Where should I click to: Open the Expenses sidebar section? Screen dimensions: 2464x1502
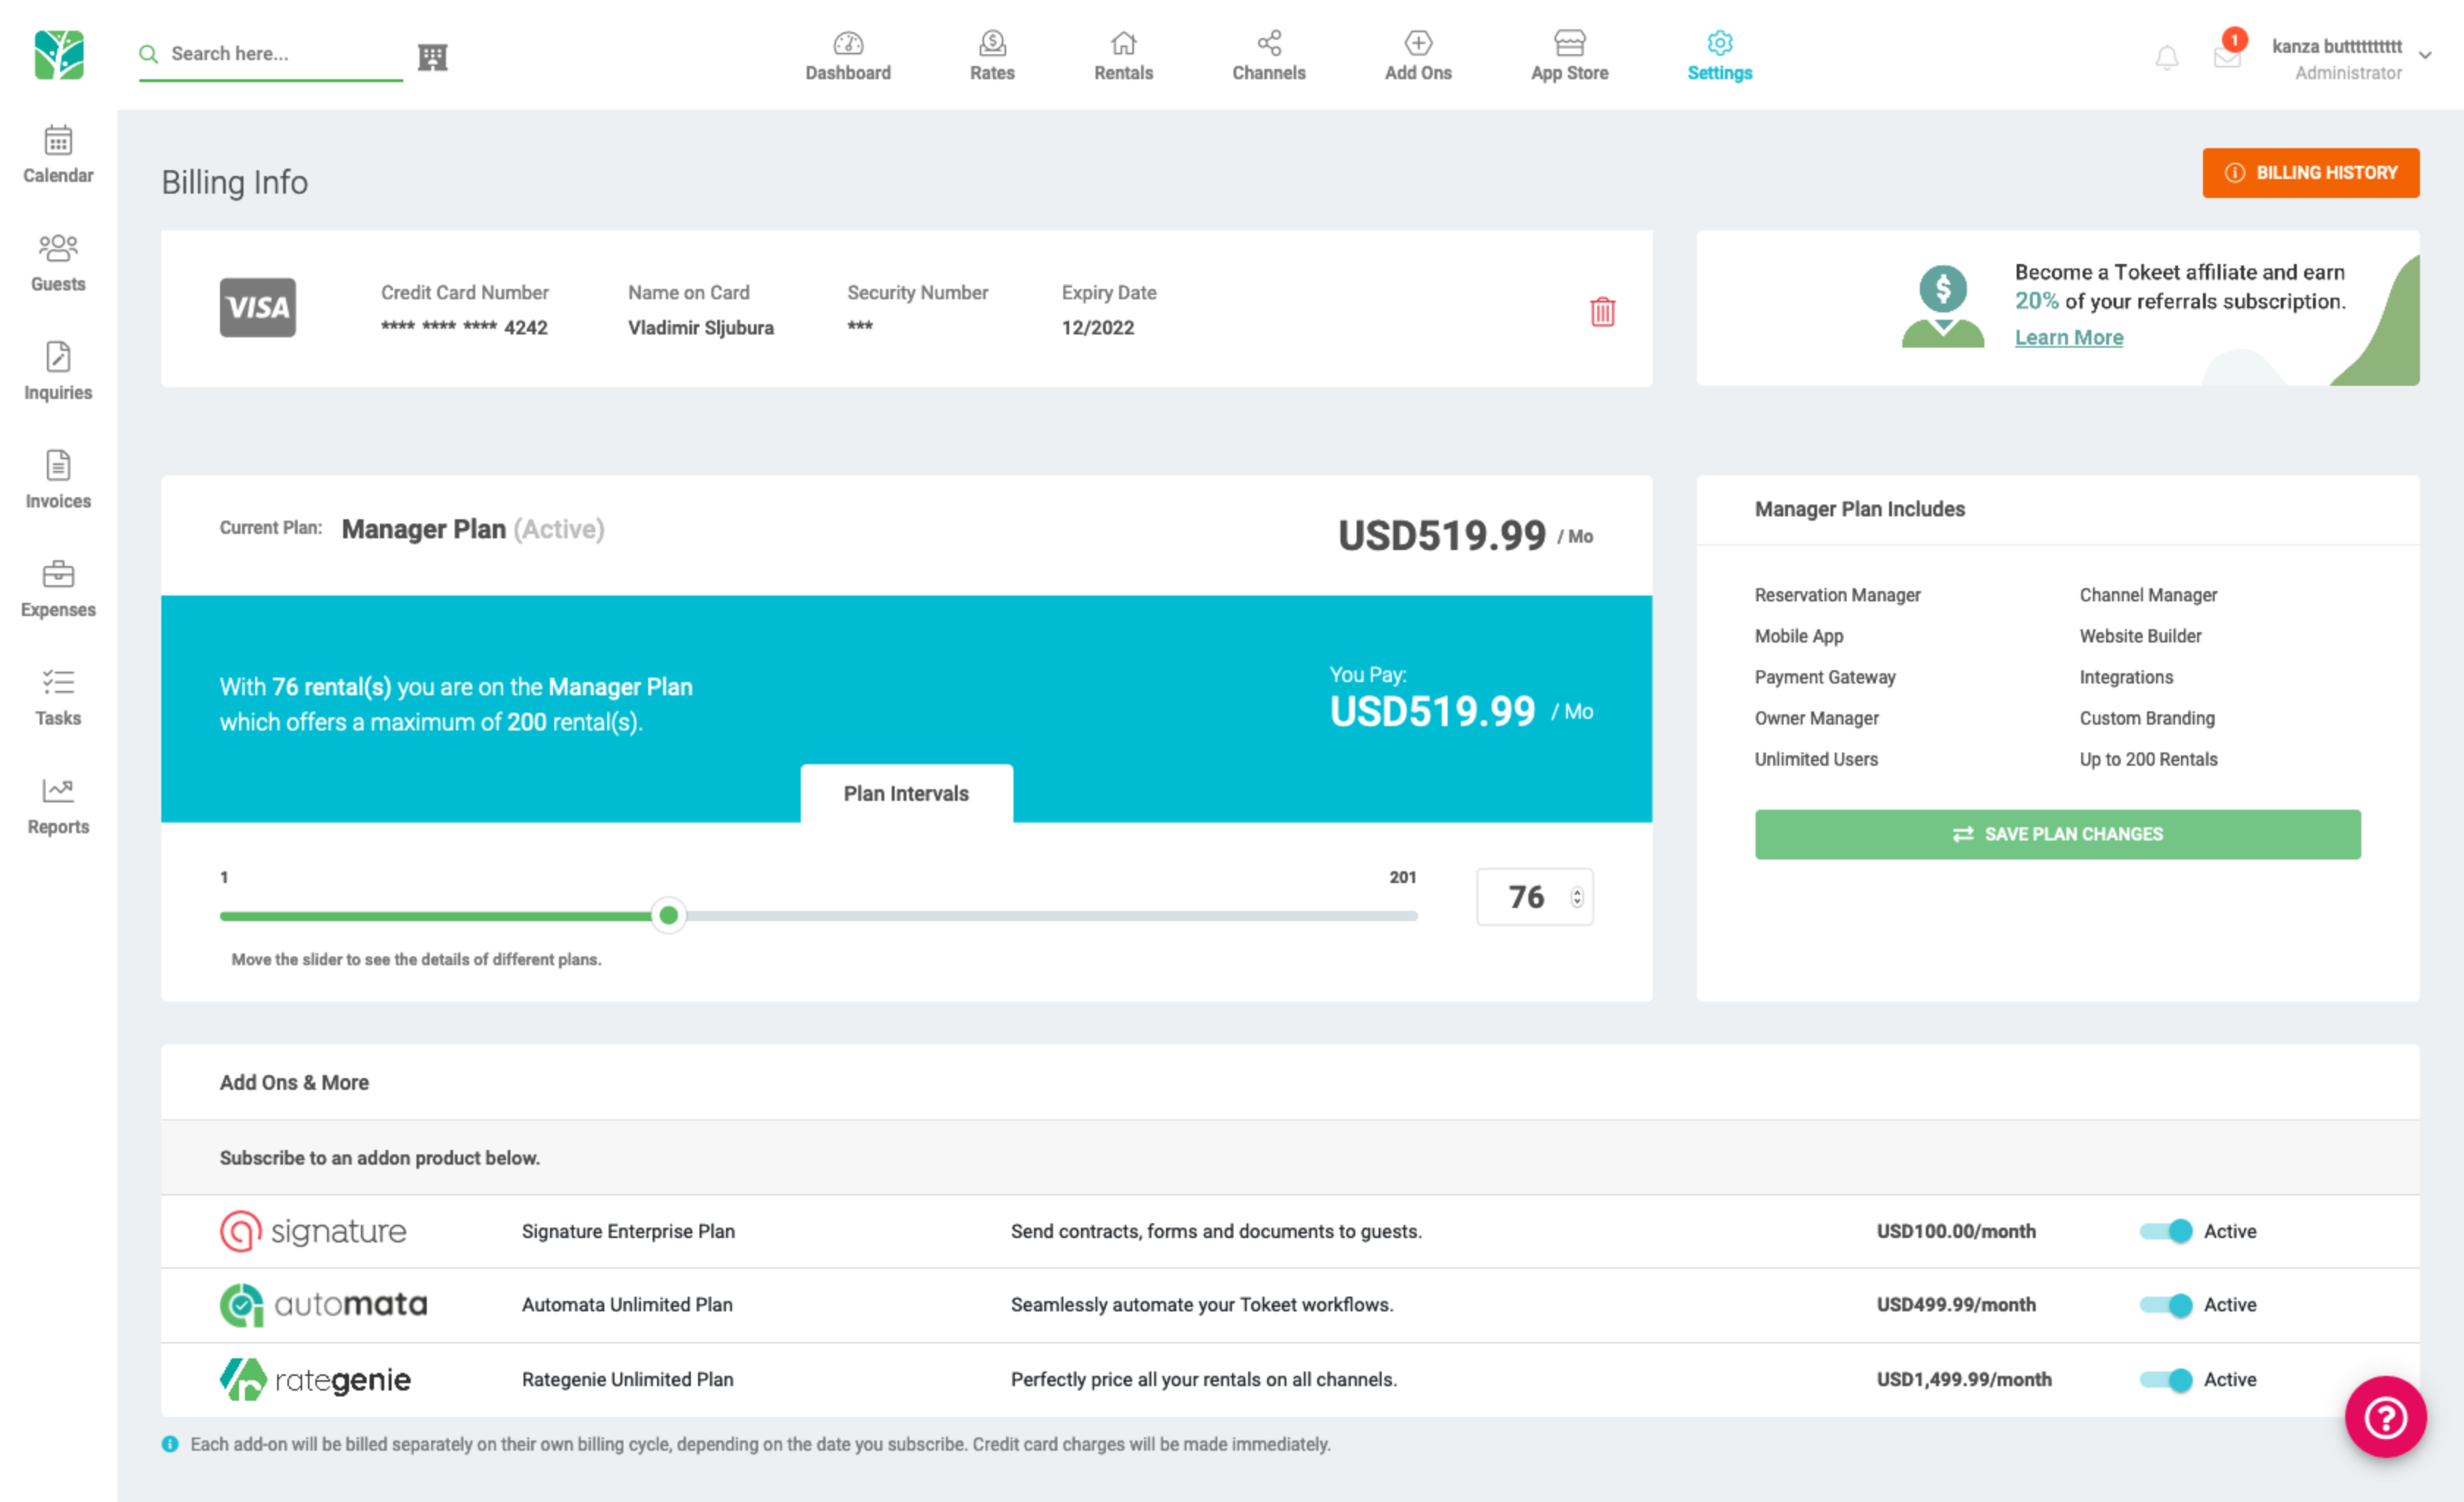[x=58, y=589]
